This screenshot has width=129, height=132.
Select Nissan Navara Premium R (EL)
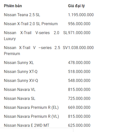(x=31, y=108)
